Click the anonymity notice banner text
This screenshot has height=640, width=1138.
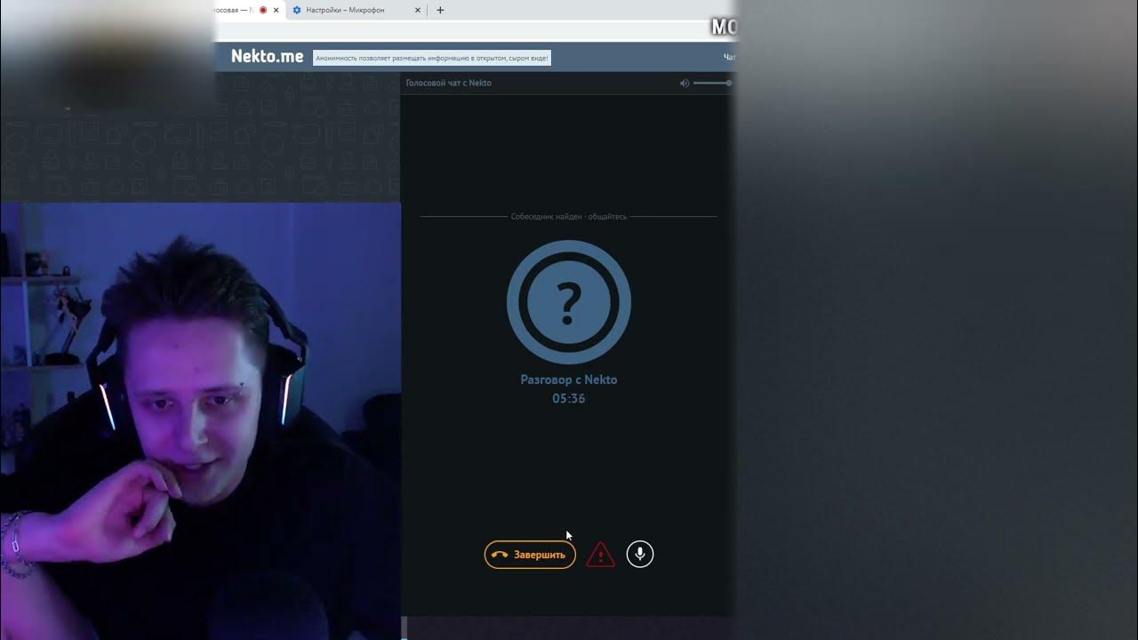click(432, 58)
